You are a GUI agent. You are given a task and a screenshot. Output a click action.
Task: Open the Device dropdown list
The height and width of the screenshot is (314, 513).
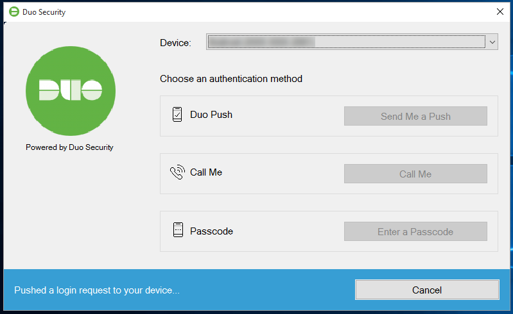[345, 42]
